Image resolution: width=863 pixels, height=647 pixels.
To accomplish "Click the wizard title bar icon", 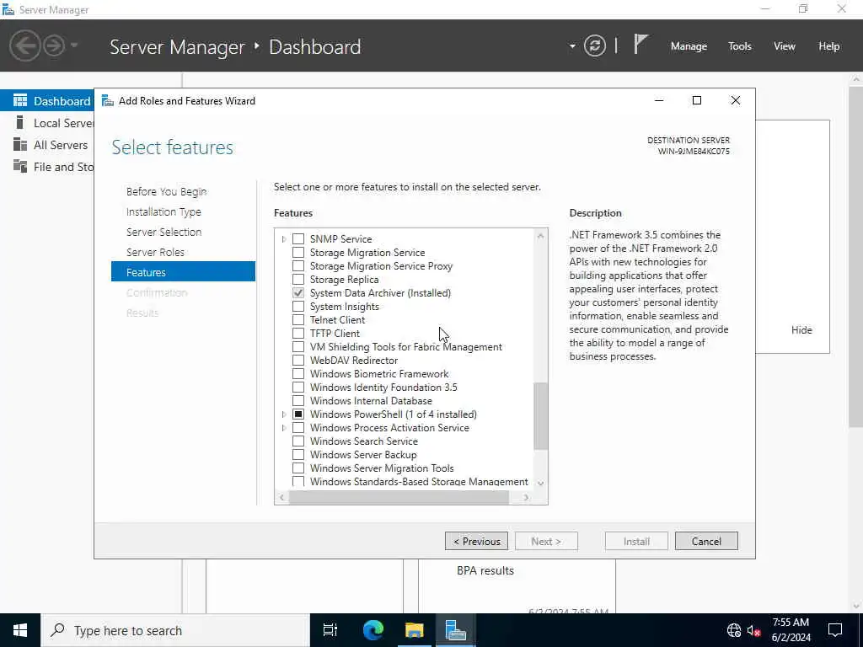I will (108, 101).
